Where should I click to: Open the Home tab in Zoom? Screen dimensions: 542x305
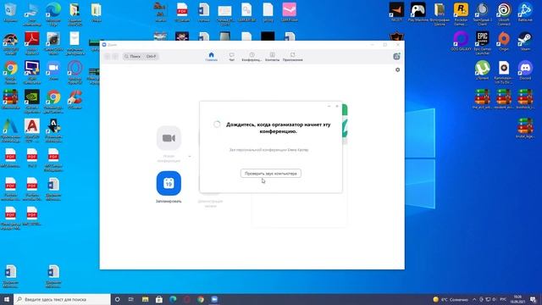211,57
